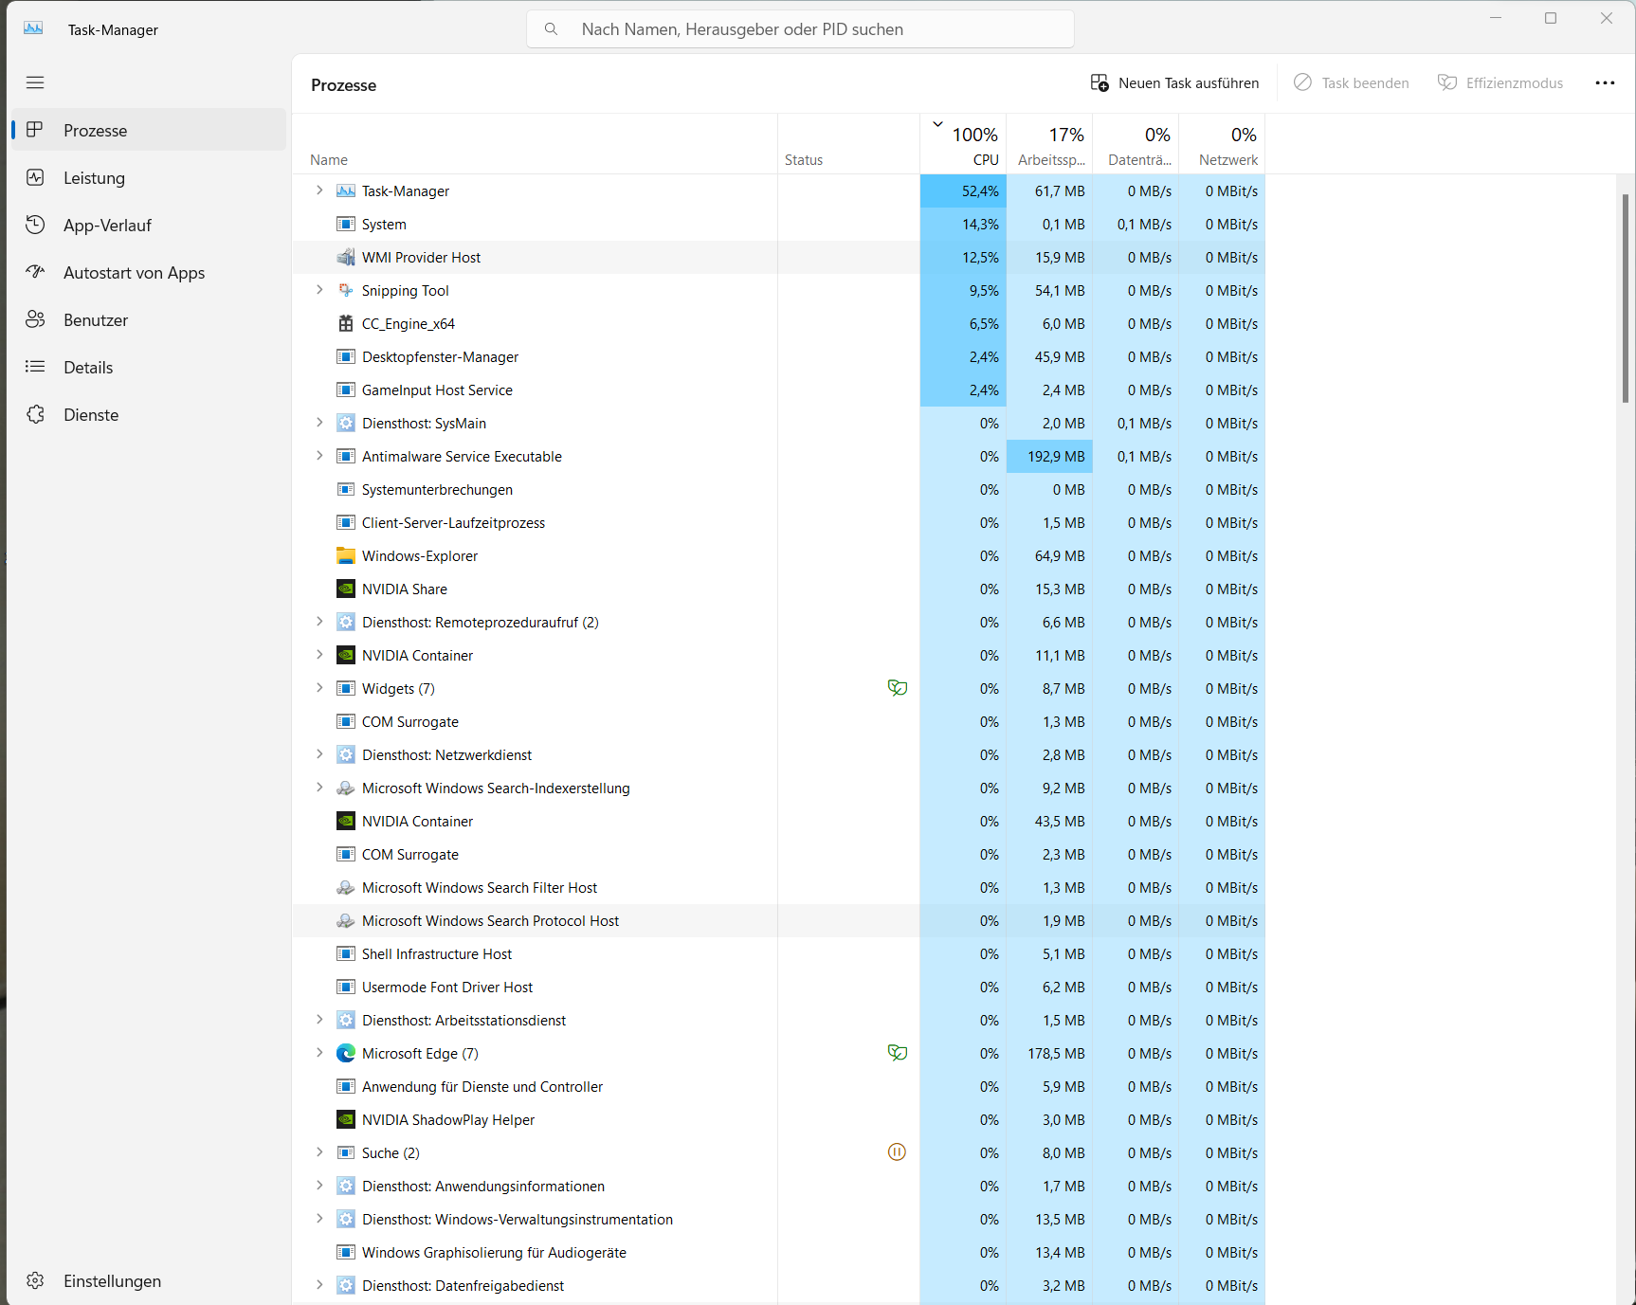Click the vertical scrollbar thumb
The height and width of the screenshot is (1305, 1636).
pyautogui.click(x=1626, y=299)
